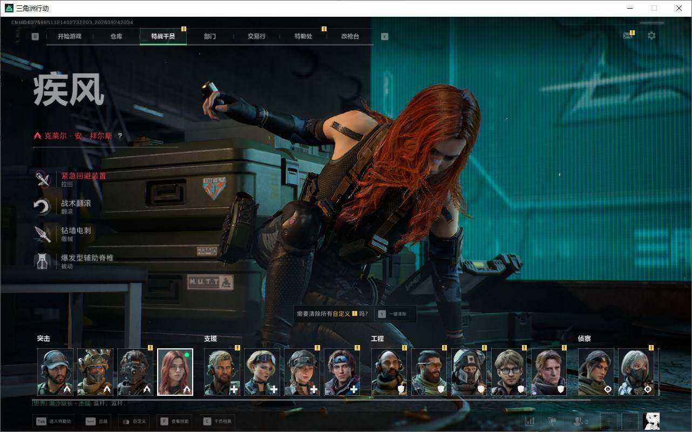Select the assault operator with camouflage helmet
Viewport: 692px width, 432px height.
(x=95, y=372)
